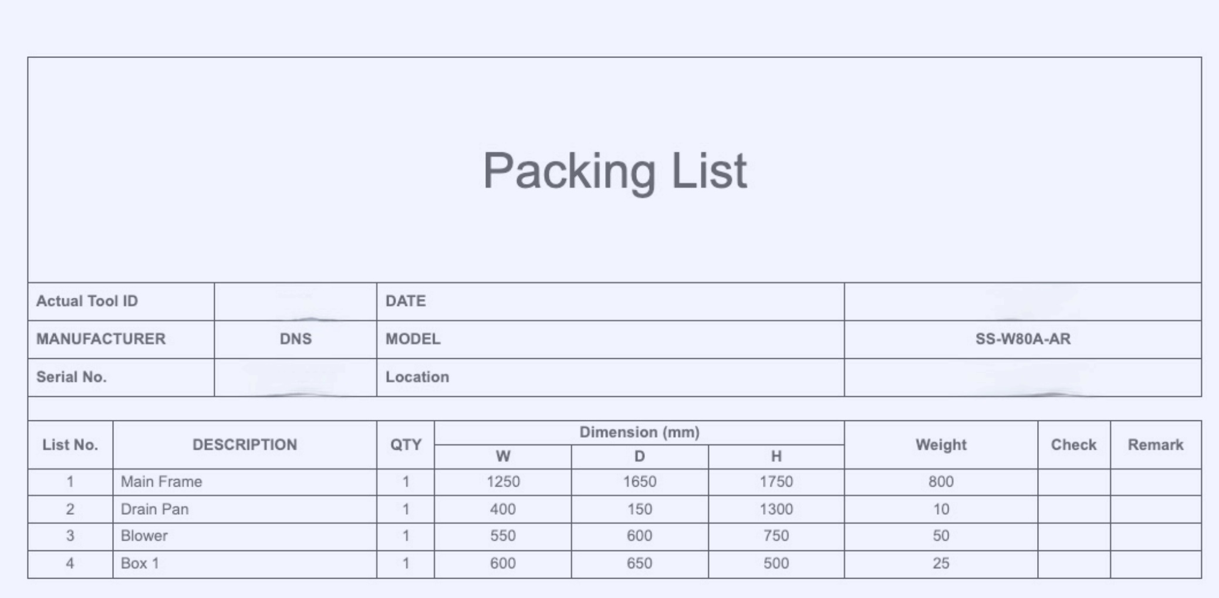Select the Drain Pan height value 1300
The image size is (1219, 598).
click(776, 509)
